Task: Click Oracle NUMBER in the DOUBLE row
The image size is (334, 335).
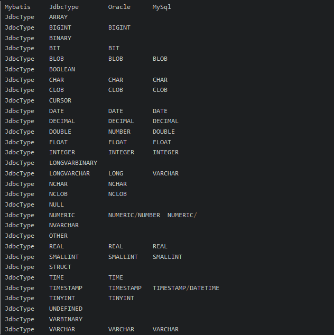Action: pos(119,132)
